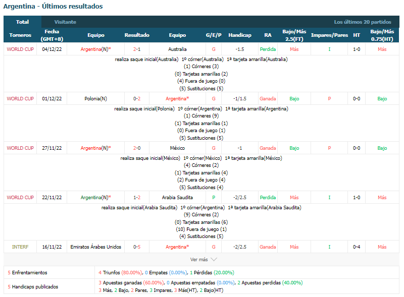Click handicap value -1 in México row

pos(240,148)
